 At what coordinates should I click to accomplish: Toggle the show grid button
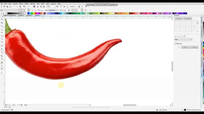[64, 6]
